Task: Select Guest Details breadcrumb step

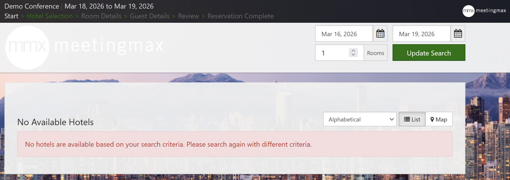Action: (x=149, y=16)
